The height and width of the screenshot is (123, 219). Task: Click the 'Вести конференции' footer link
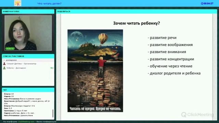47,122
